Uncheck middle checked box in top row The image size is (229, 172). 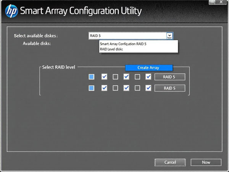click(x=126, y=77)
